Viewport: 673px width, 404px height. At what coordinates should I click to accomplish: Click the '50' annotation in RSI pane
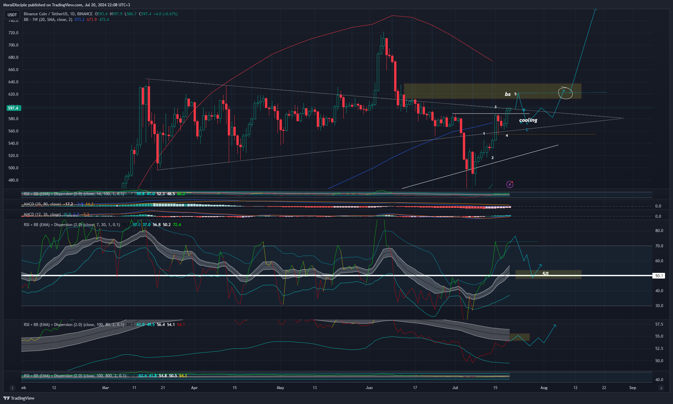(545, 274)
